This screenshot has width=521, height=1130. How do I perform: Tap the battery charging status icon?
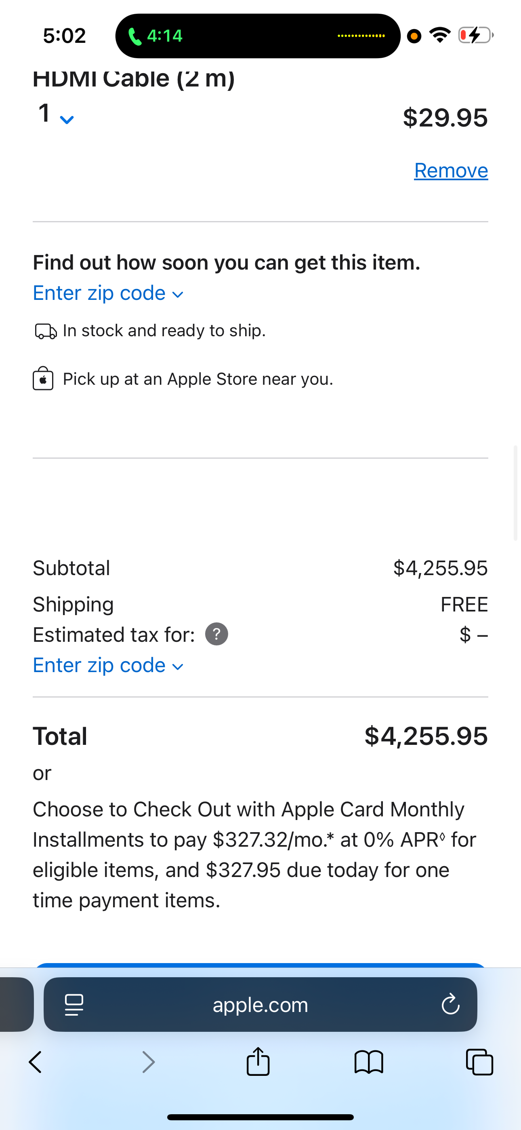coord(475,36)
